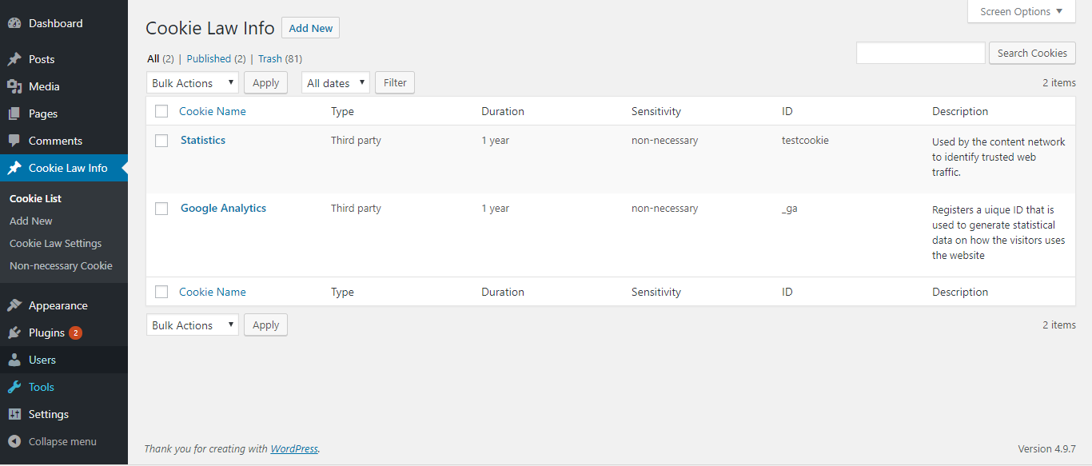Open the top Bulk Actions dropdown
Screen dimensions: 1092x466
192,83
